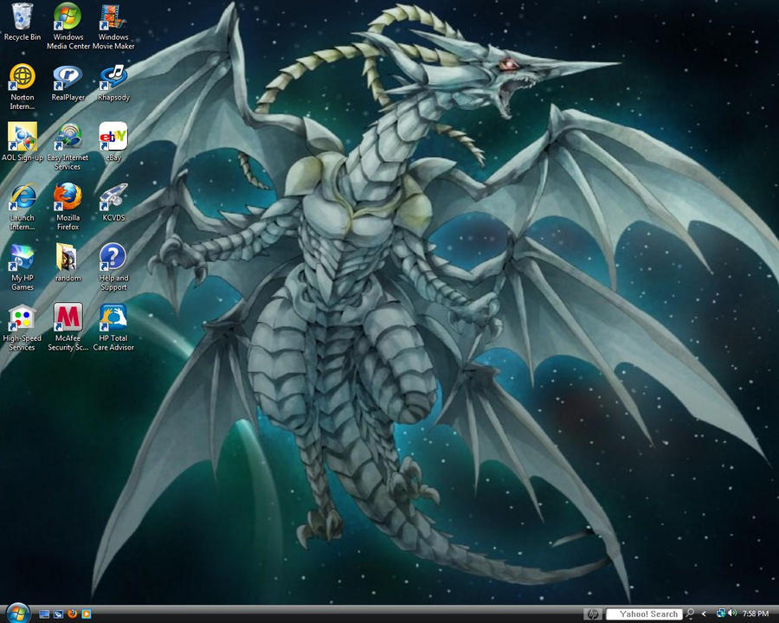The height and width of the screenshot is (623, 779).
Task: Click into the Yahoo! Search box
Action: (x=644, y=614)
